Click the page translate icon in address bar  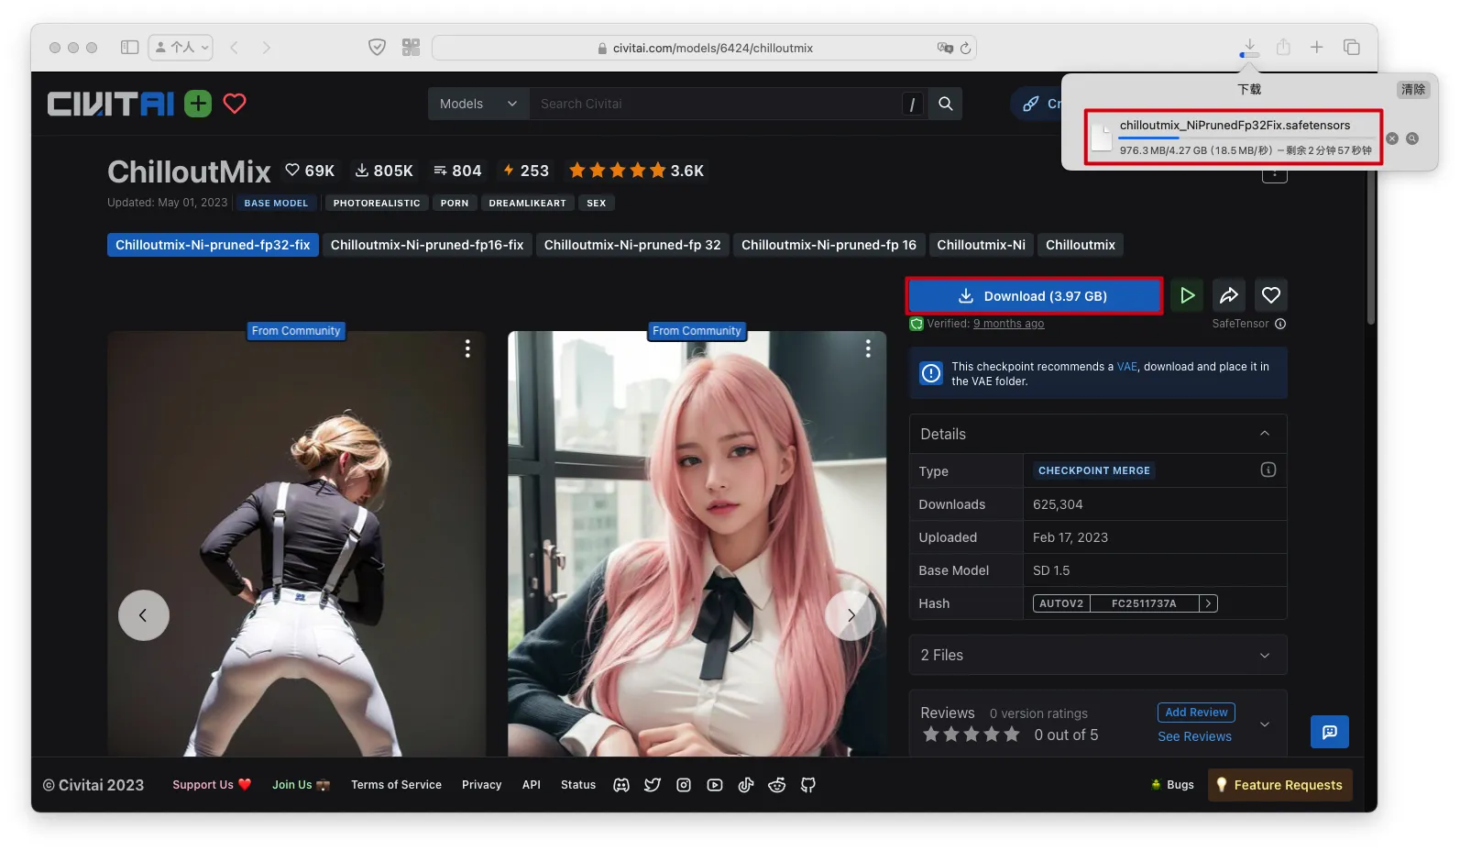(x=945, y=48)
